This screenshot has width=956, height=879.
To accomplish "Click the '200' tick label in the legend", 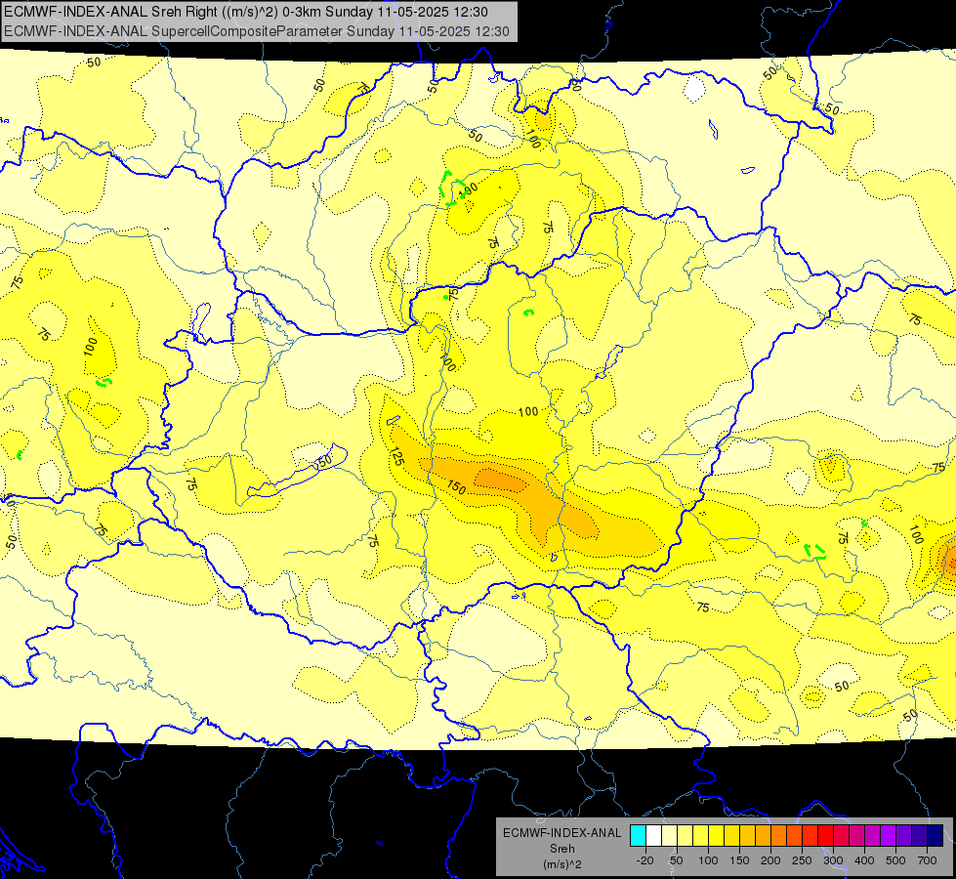I will coord(770,860).
